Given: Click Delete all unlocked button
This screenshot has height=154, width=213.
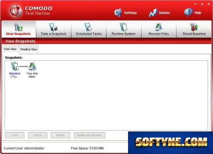Looking at the screenshot, I should click(x=89, y=135).
